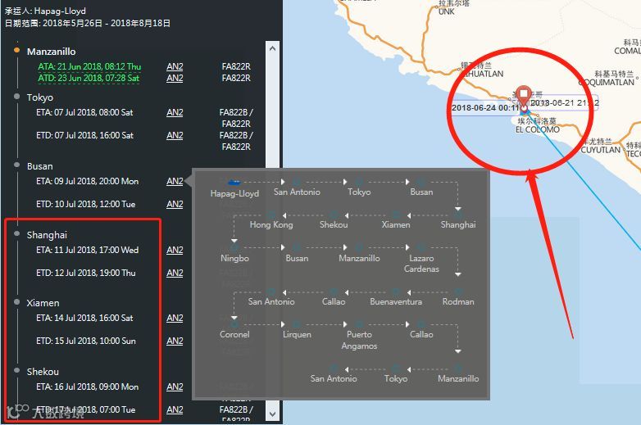
Task: Open AN2 link on Busan ETD row
Action: pyautogui.click(x=175, y=204)
